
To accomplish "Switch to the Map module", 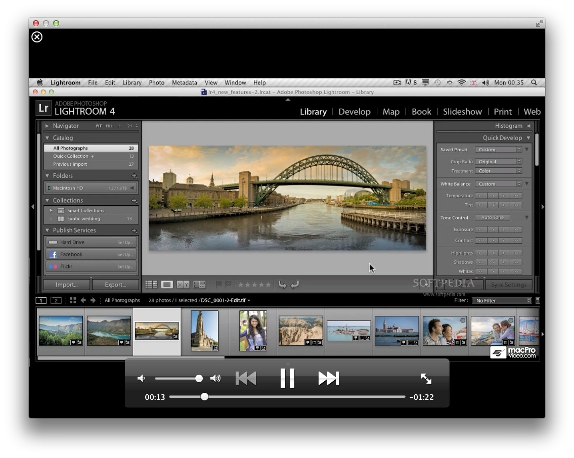I will [x=391, y=112].
